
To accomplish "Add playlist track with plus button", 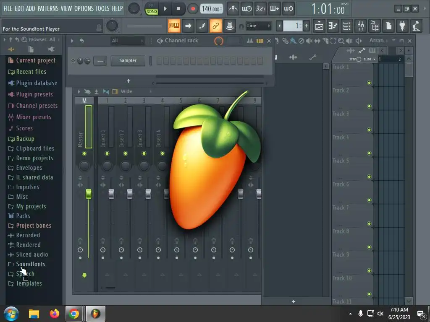I will pyautogui.click(x=294, y=301).
